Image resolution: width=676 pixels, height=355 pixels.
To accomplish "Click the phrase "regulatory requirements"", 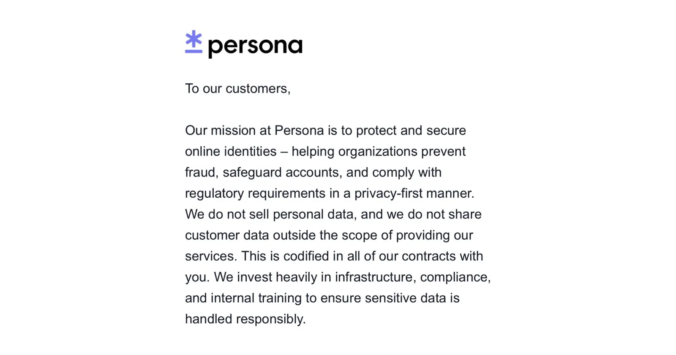I will click(x=255, y=193).
